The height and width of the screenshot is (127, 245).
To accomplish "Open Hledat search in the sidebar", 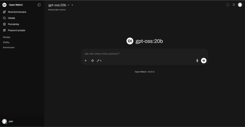I will (11, 18).
